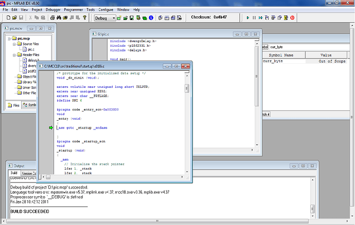Open the Debugger menu
Screen dimensions: 355x225
coord(53,10)
